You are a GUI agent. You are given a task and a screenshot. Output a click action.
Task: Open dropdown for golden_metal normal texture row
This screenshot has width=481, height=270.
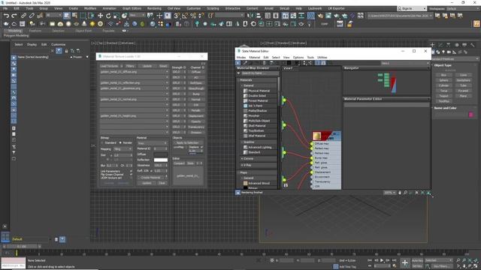(167, 99)
